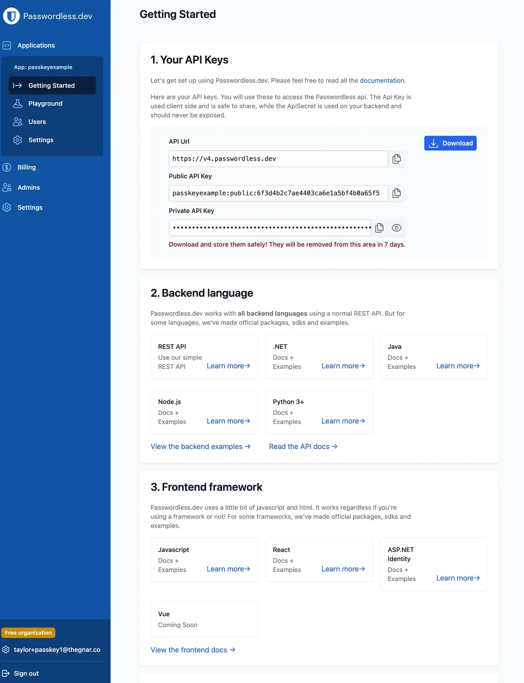Reveal the Private API Key with eye icon
This screenshot has height=683, width=524.
tap(396, 228)
